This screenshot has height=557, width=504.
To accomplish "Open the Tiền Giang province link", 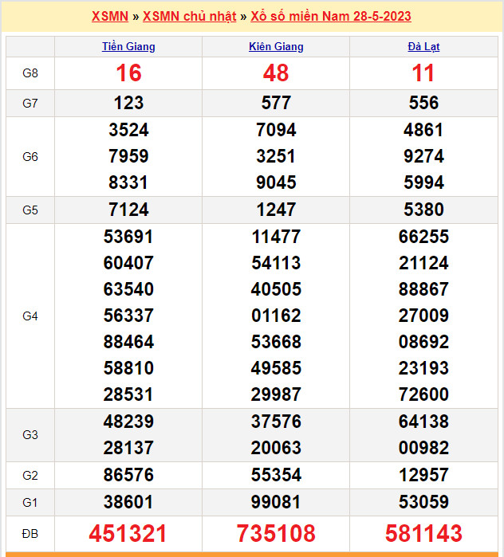I will [128, 47].
